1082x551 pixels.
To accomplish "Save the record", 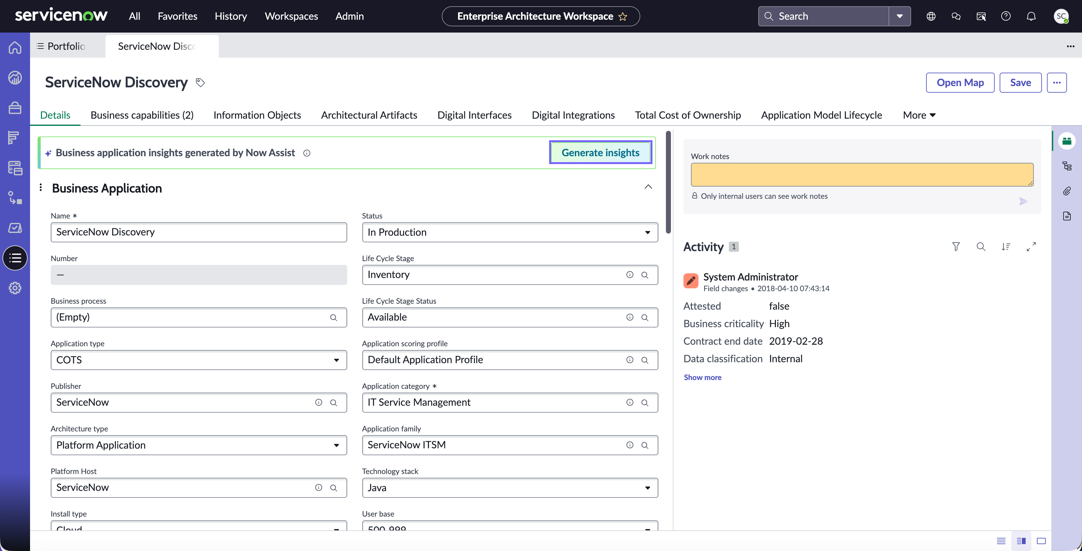I will point(1020,82).
